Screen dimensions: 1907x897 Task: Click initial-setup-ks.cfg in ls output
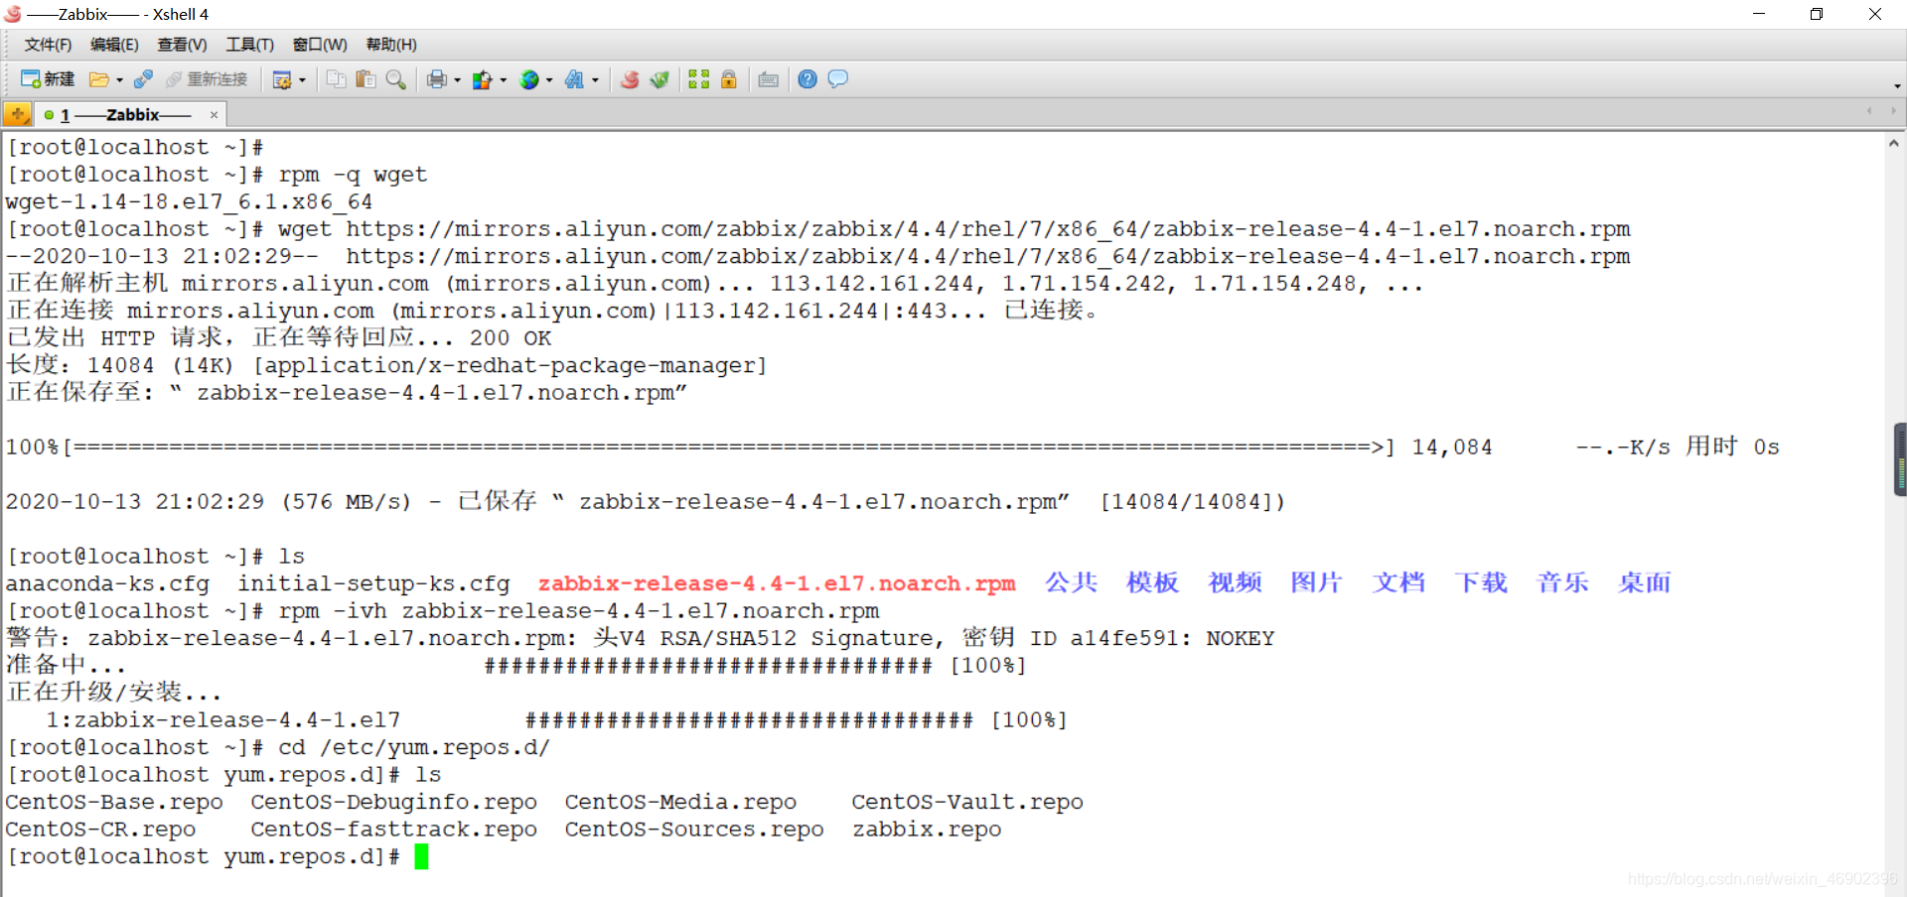tap(373, 583)
